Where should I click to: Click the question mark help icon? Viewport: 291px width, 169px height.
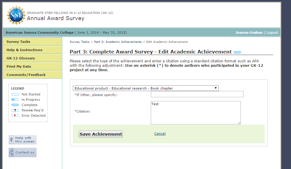(12, 139)
